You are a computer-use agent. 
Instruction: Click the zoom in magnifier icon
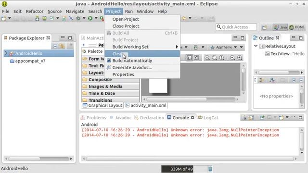[x=240, y=58]
